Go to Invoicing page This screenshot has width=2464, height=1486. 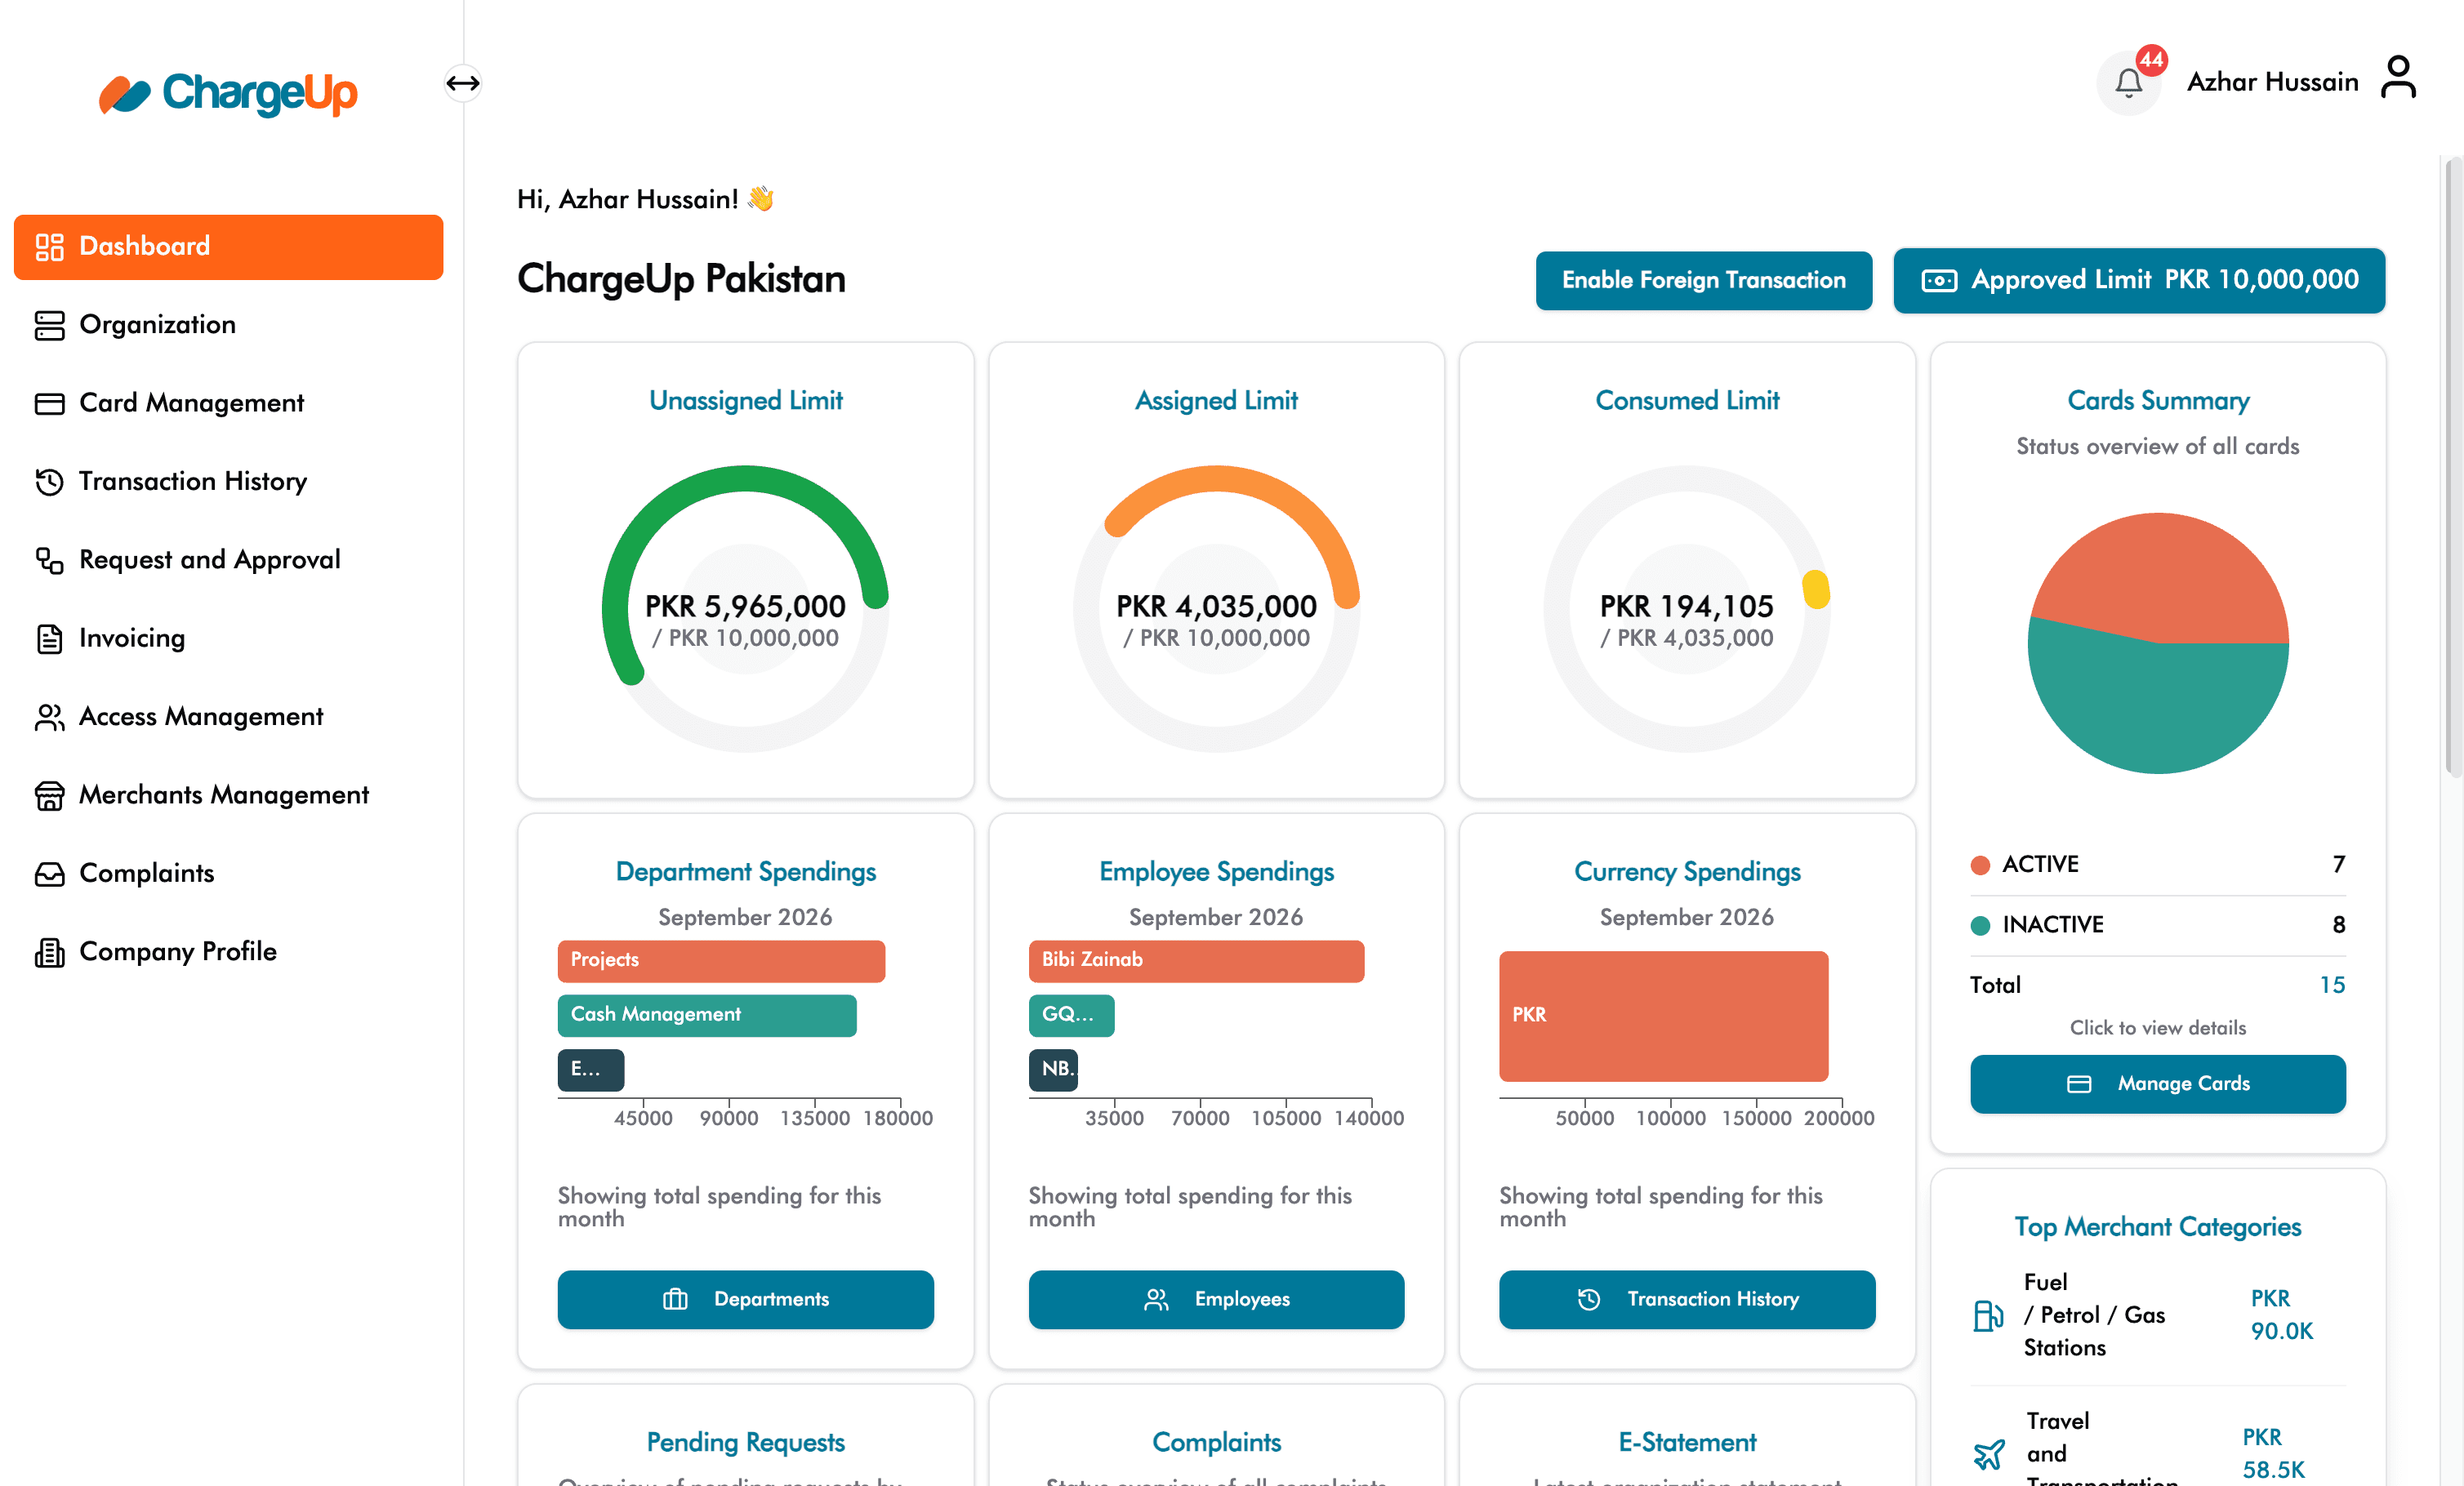[x=228, y=639]
